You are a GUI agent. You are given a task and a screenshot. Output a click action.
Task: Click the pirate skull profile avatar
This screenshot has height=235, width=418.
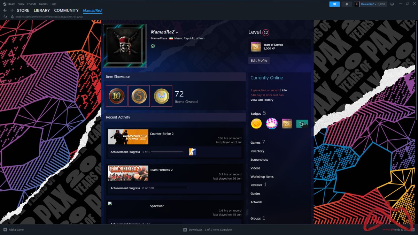[125, 46]
